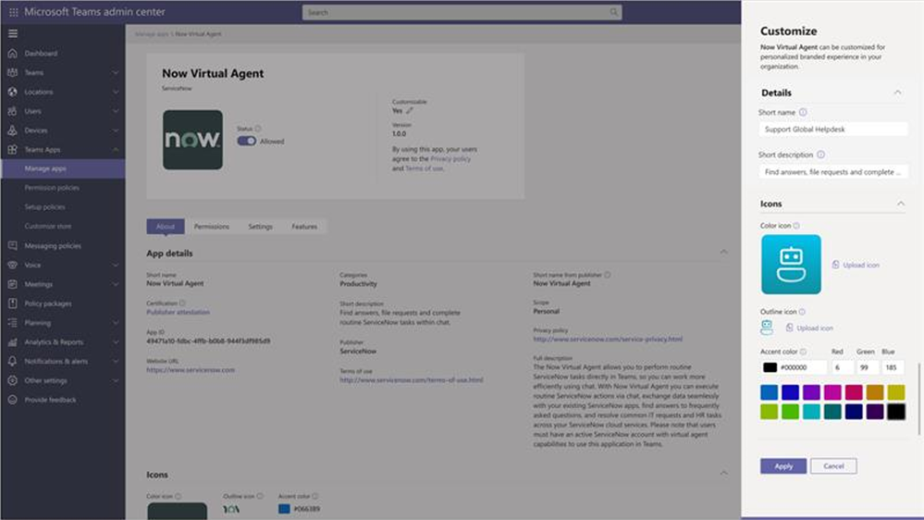Screen dimensions: 924x520
Task: Expand the Teams menu chevron
Action: [x=116, y=72]
